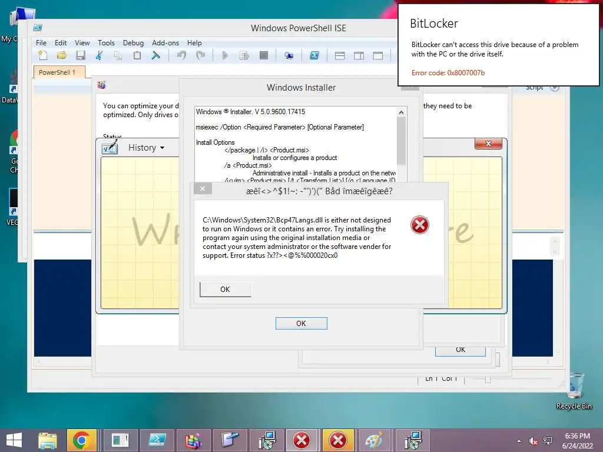Click the Optimize Drives window title icon
The image size is (603, 452).
coord(101,85)
